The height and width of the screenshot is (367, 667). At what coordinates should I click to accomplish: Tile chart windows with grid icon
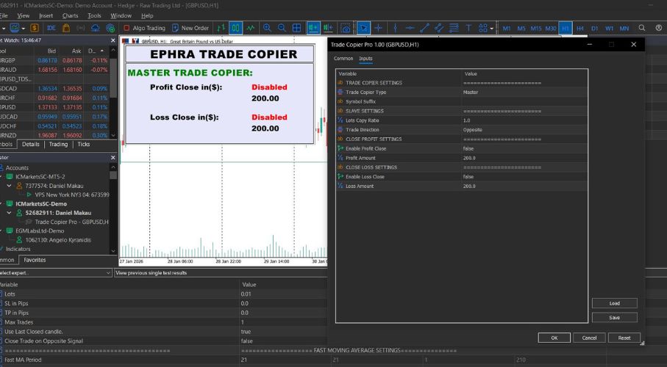(296, 28)
